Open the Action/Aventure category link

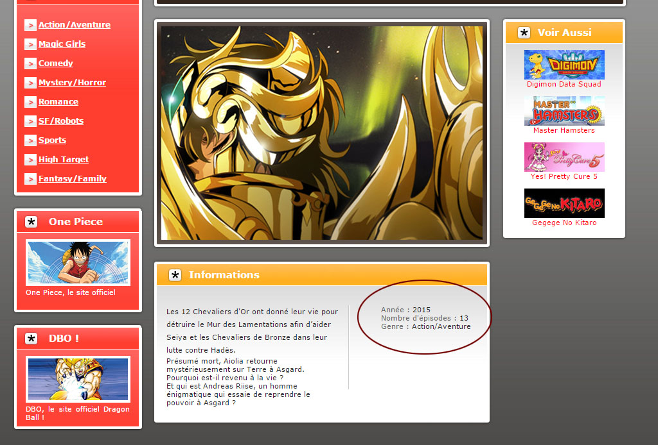75,25
